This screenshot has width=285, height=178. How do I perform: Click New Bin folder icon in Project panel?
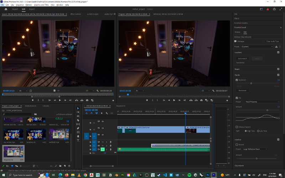[x=60, y=166]
